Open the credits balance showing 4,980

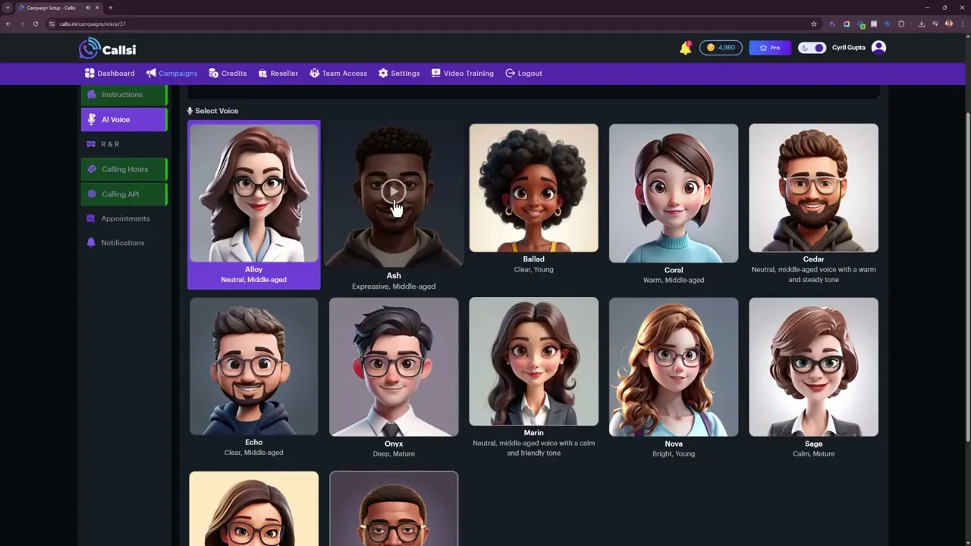click(721, 48)
